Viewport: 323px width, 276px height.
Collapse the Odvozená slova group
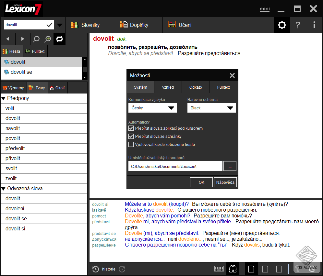point(3,189)
